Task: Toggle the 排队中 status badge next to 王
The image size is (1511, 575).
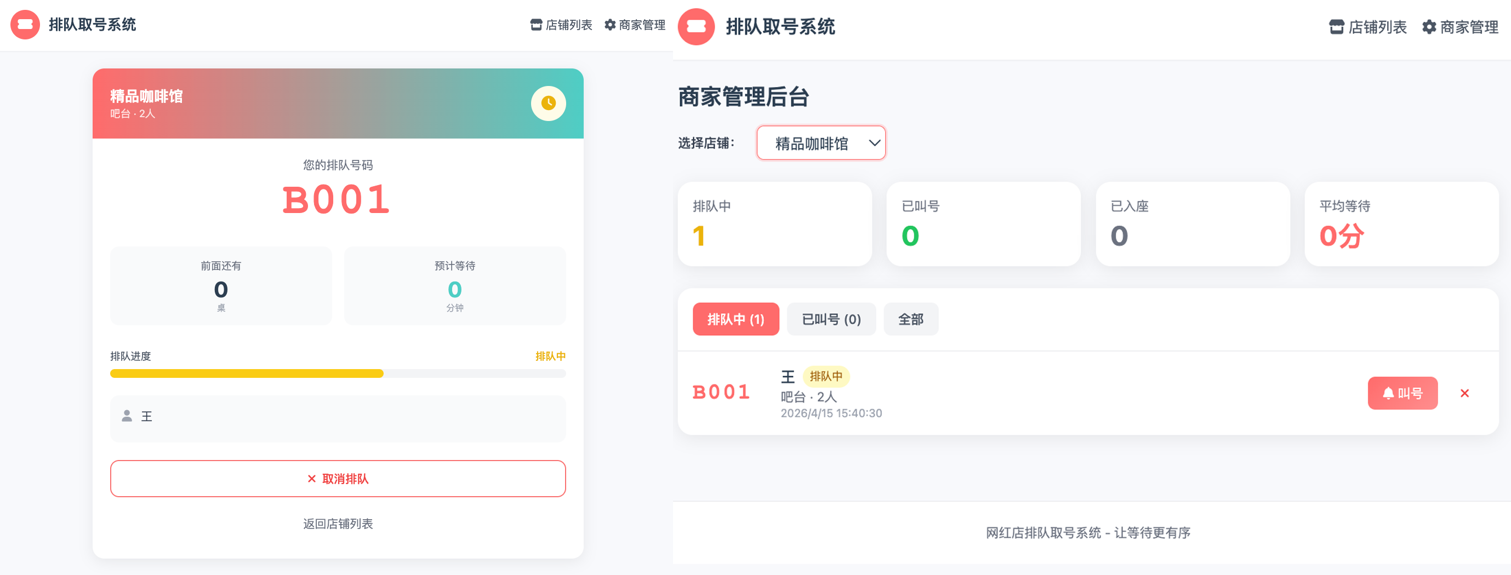Action: click(x=828, y=377)
